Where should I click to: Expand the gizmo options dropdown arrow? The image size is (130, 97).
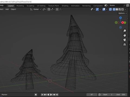coord(100,9)
